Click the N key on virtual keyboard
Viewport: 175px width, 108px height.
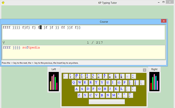coord(108,95)
